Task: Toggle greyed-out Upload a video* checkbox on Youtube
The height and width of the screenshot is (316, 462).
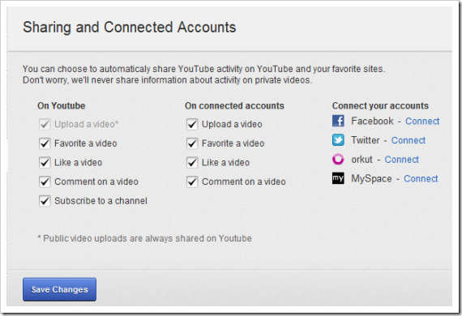Action: click(45, 124)
